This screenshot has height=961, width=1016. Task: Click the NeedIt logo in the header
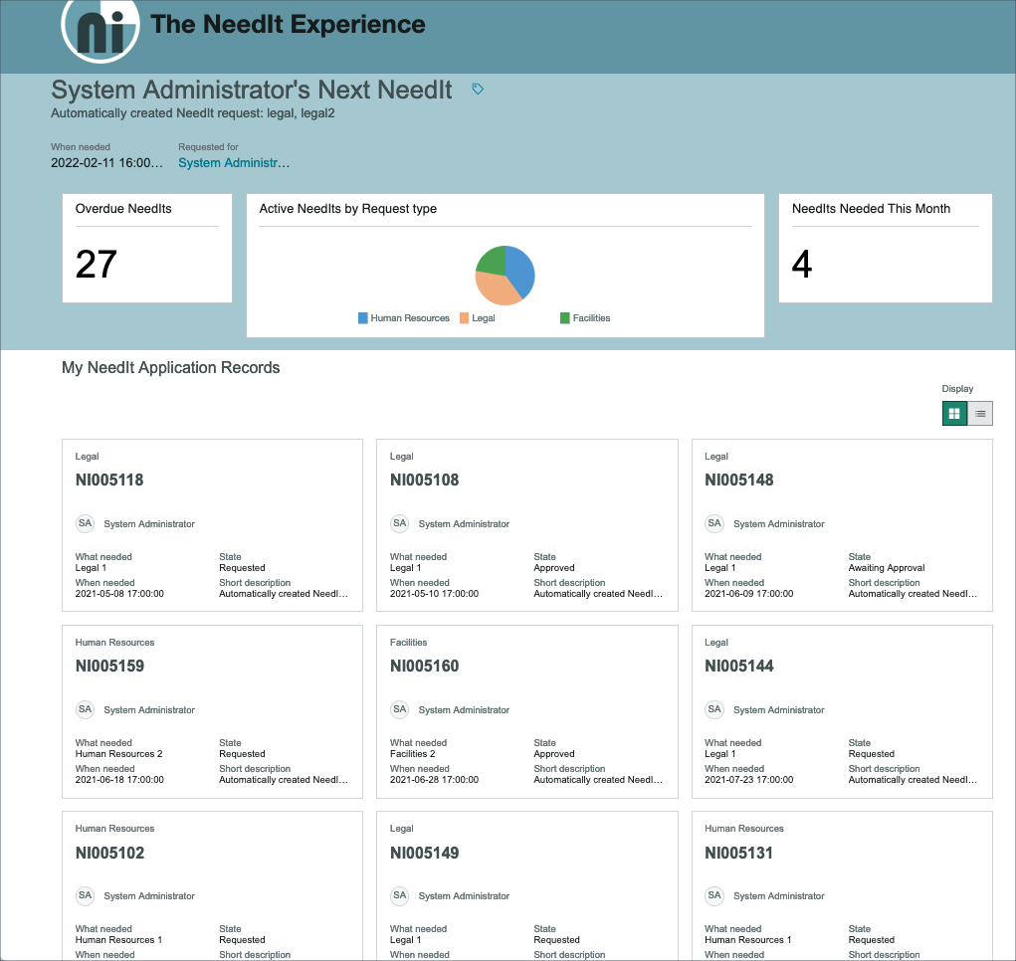[101, 31]
